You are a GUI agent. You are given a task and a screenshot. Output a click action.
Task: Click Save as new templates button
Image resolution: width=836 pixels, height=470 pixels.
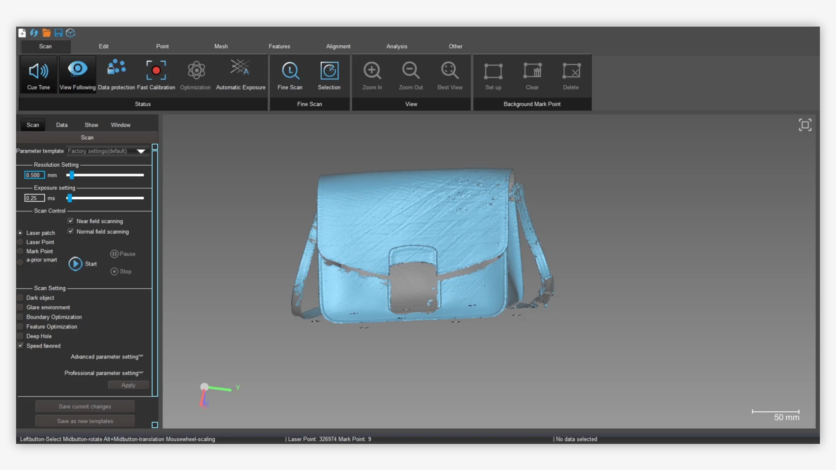pyautogui.click(x=85, y=421)
